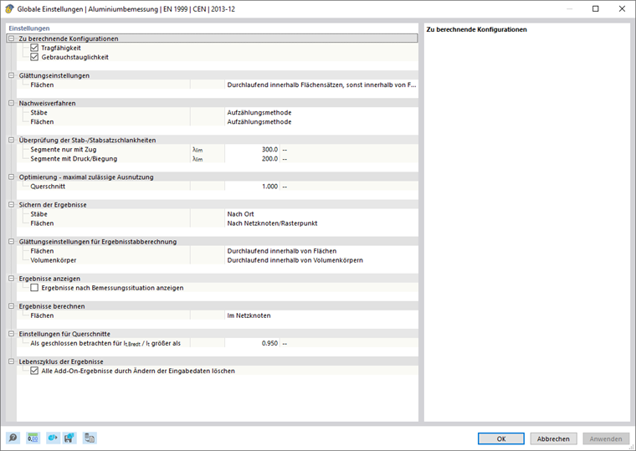Select the 'Stäbe' label under Sichern der Ergebnisse
Viewport: 636px width, 451px height.
point(39,213)
